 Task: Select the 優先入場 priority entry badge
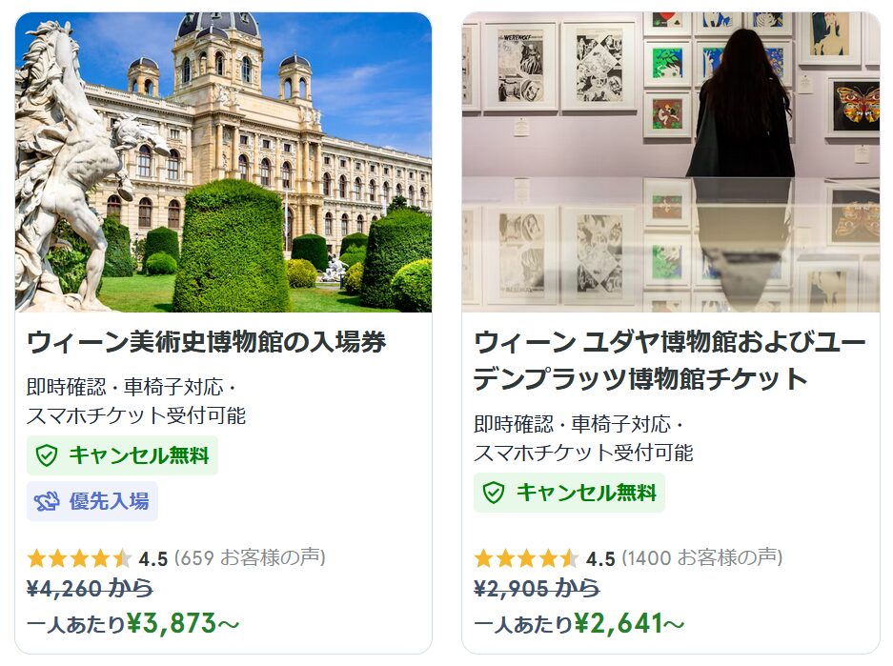pos(92,501)
